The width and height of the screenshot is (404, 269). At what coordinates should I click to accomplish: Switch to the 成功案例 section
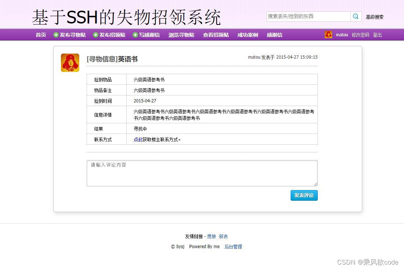(x=247, y=34)
